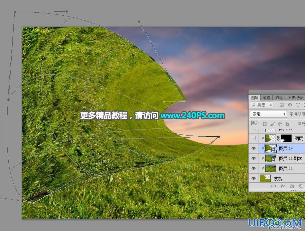This screenshot has height=231, width=305.
Task: Click the 图层 11 layer name
Action: click(x=286, y=169)
